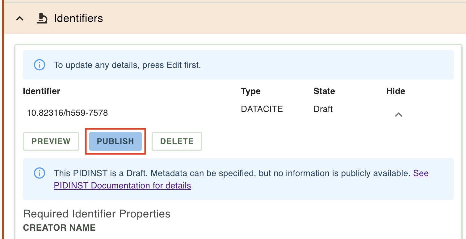This screenshot has width=466, height=239.
Task: Publish the draft identifier
Action: click(x=115, y=141)
